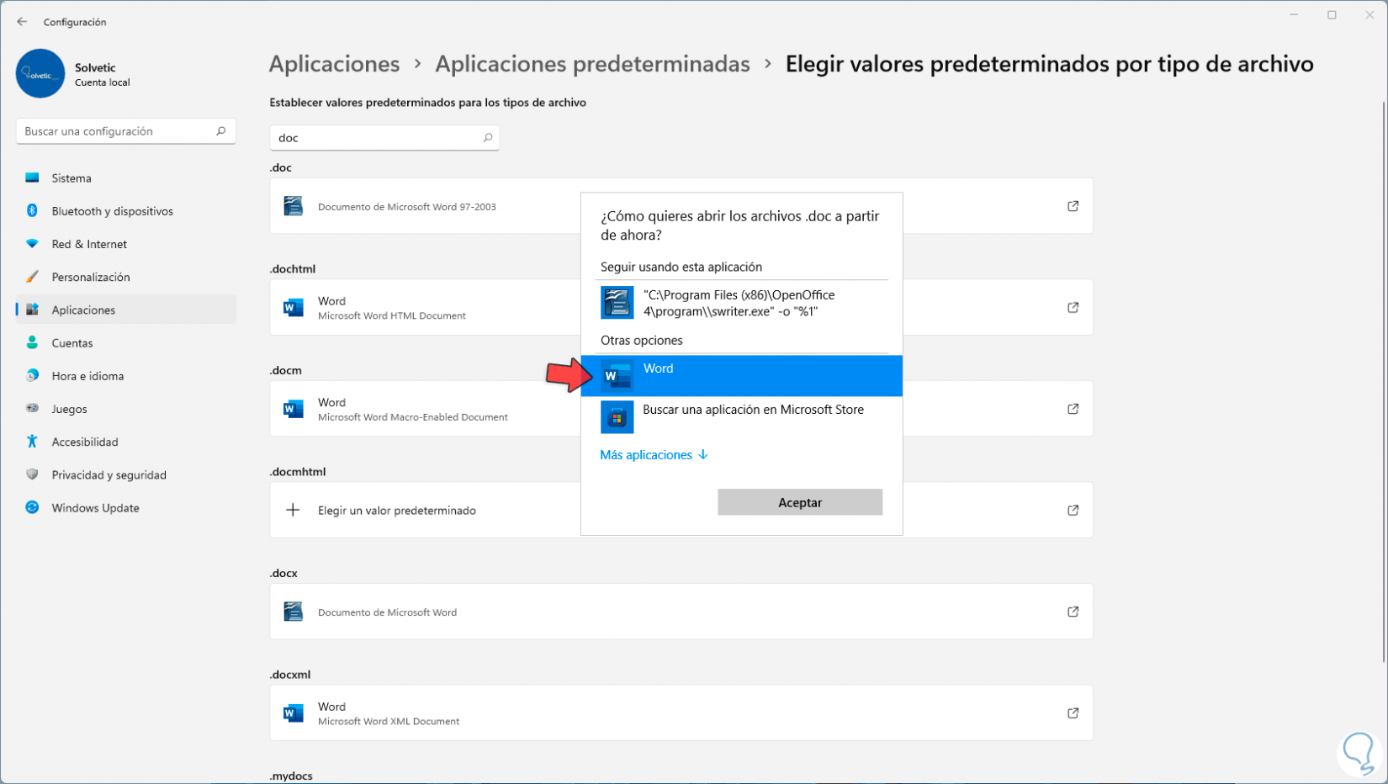
Task: Open the Solvetic account avatar
Action: [40, 73]
